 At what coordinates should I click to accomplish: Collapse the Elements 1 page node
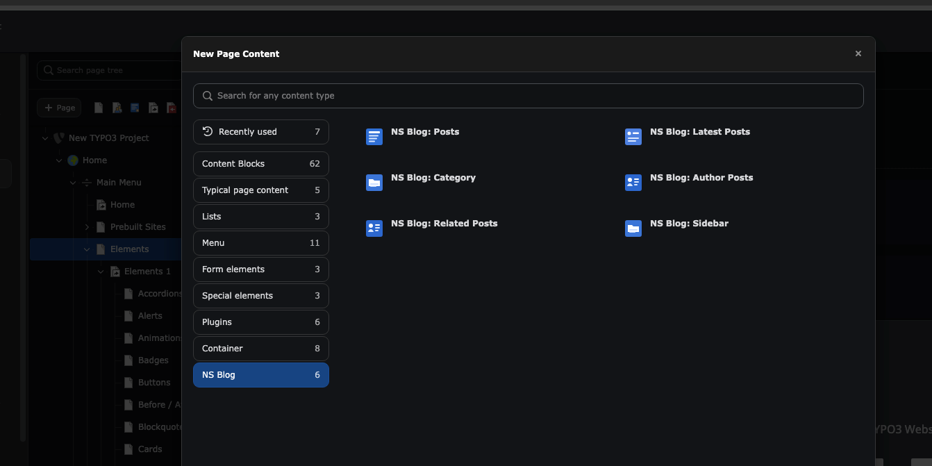pos(101,271)
